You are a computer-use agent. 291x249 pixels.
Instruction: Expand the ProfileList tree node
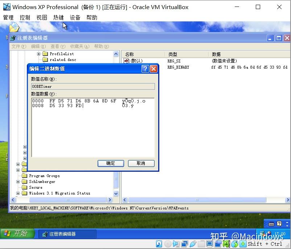38,54
